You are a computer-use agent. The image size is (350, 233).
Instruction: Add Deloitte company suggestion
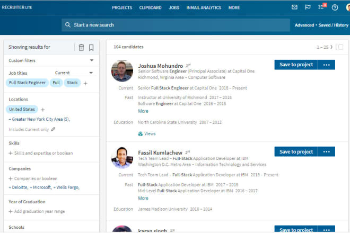19,187
